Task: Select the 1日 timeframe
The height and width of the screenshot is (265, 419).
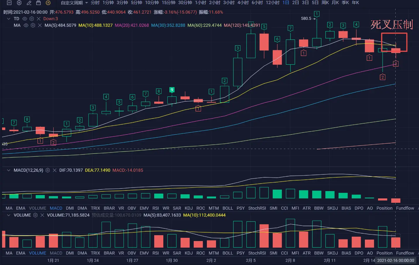Action: (x=286, y=3)
